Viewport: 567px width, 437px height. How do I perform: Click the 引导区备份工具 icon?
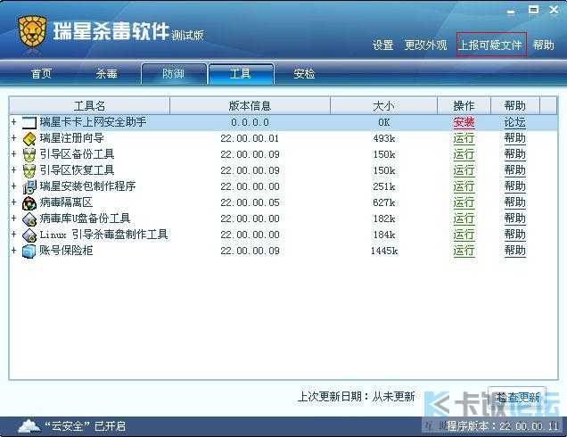click(29, 155)
